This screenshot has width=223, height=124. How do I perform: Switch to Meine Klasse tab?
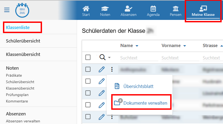click(x=203, y=11)
